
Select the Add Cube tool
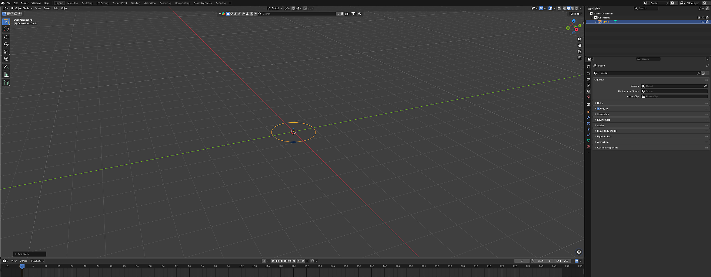tap(6, 83)
